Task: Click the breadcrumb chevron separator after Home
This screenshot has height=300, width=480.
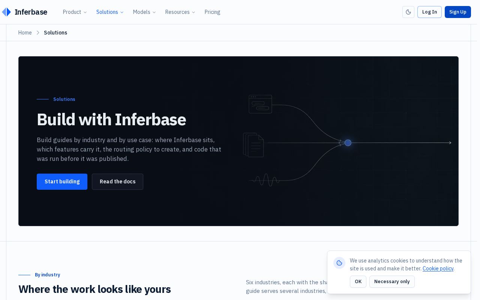Action: coord(38,33)
